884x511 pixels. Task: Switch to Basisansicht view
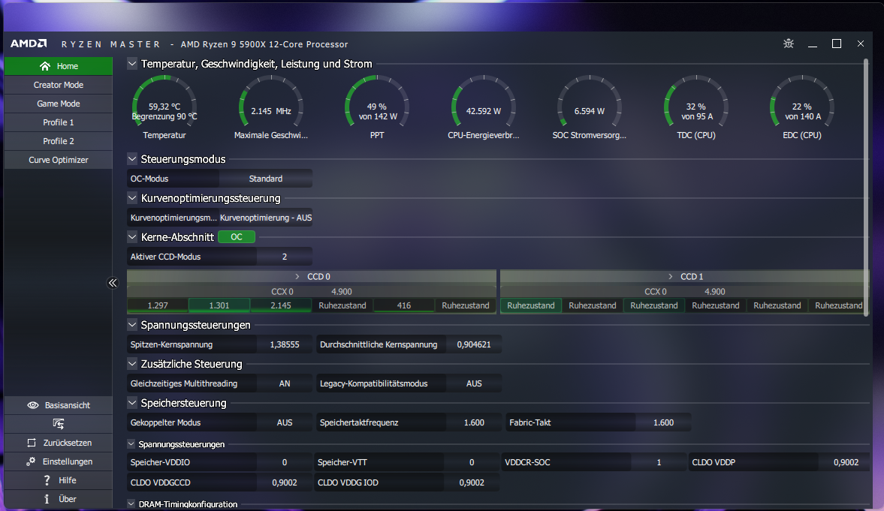click(x=58, y=405)
